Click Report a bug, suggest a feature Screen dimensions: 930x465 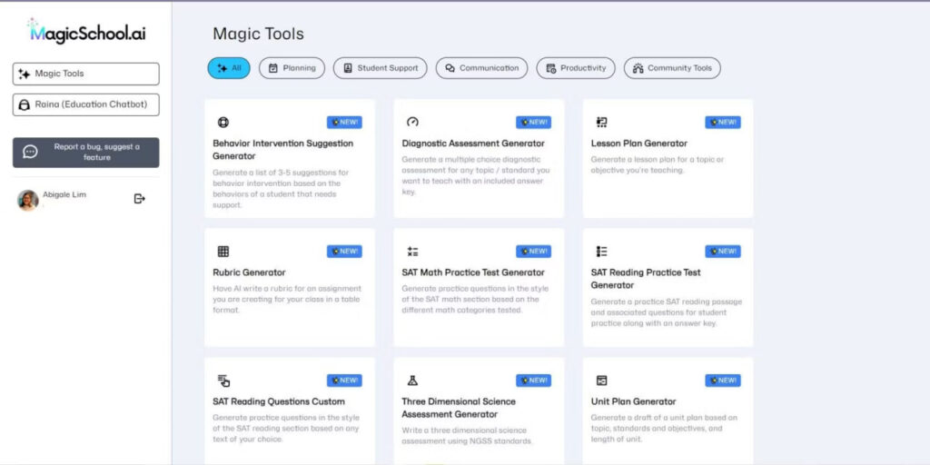pos(86,153)
